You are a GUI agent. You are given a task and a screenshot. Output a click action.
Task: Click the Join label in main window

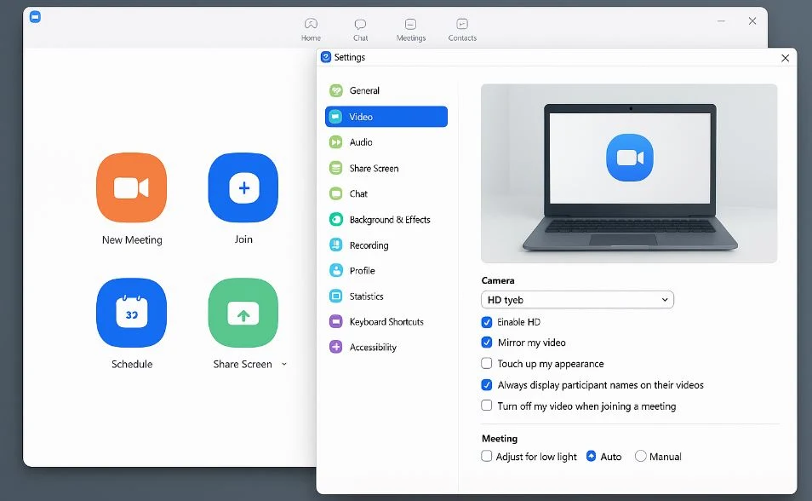(x=243, y=239)
